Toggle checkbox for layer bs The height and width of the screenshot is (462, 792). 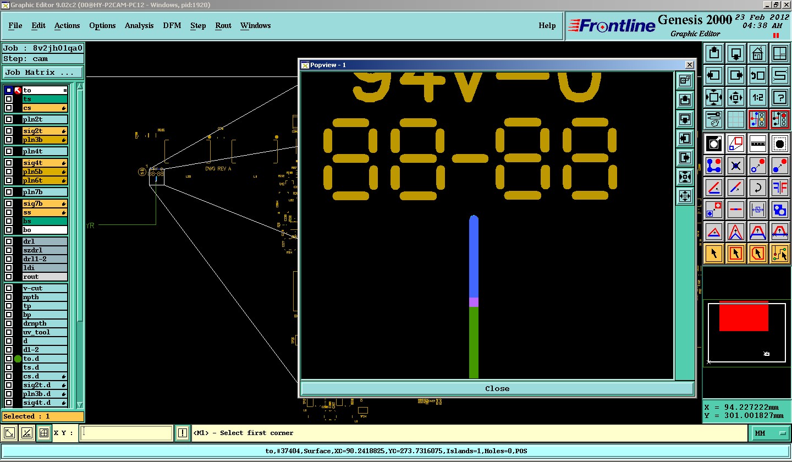pyautogui.click(x=9, y=221)
